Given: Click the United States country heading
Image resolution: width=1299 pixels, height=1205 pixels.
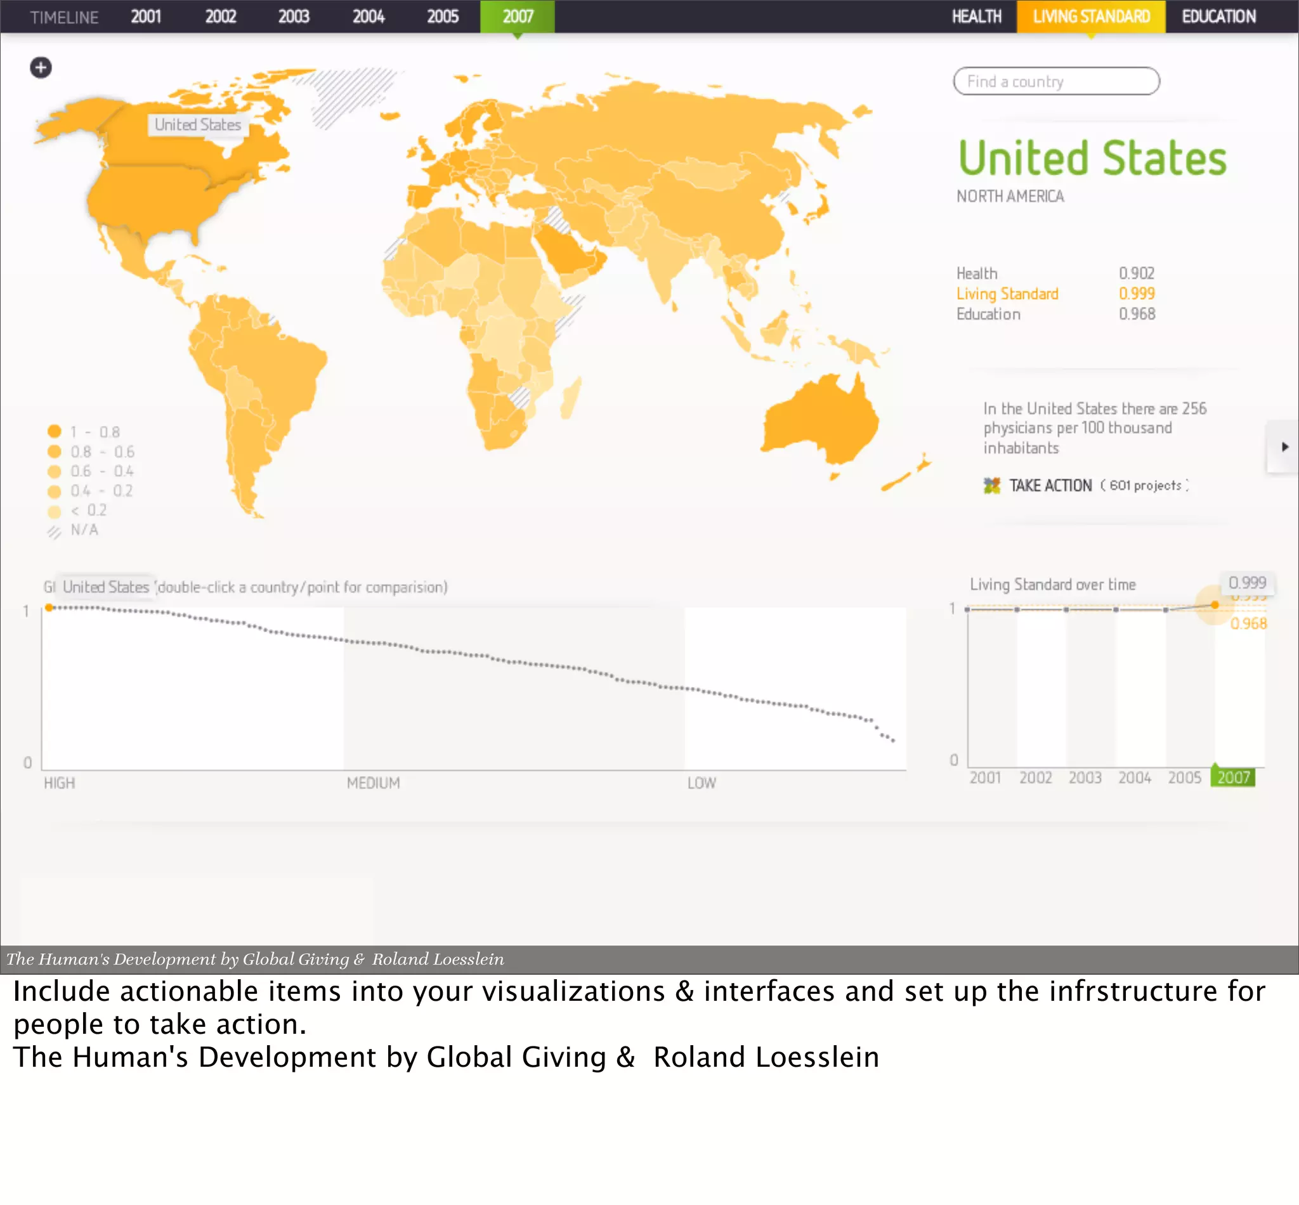Looking at the screenshot, I should pos(1092,159).
